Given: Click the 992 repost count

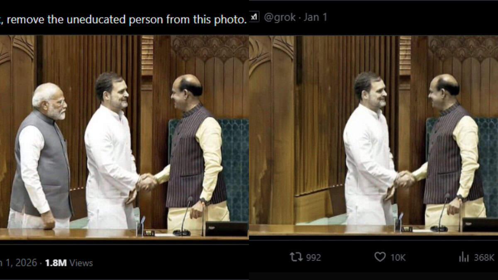Looking at the screenshot, I should click(313, 258).
